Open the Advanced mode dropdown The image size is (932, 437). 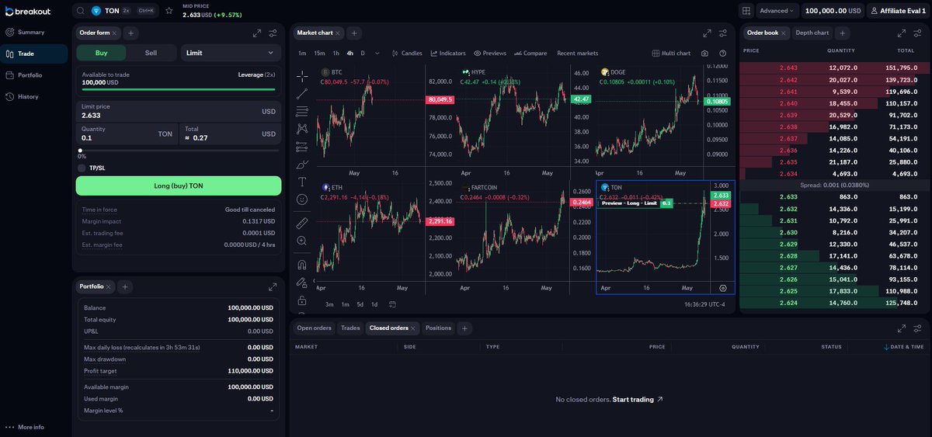tap(776, 11)
